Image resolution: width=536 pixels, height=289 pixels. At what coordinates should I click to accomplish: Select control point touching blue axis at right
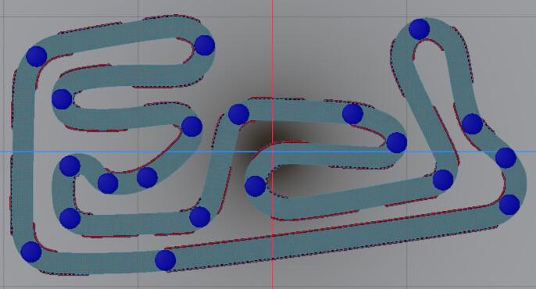506,158
